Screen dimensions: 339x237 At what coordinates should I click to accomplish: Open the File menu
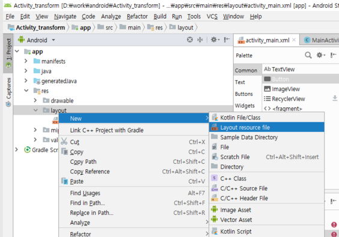pos(10,16)
